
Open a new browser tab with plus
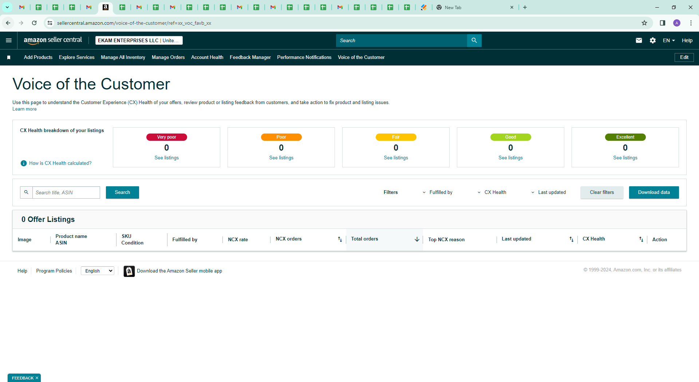[525, 7]
